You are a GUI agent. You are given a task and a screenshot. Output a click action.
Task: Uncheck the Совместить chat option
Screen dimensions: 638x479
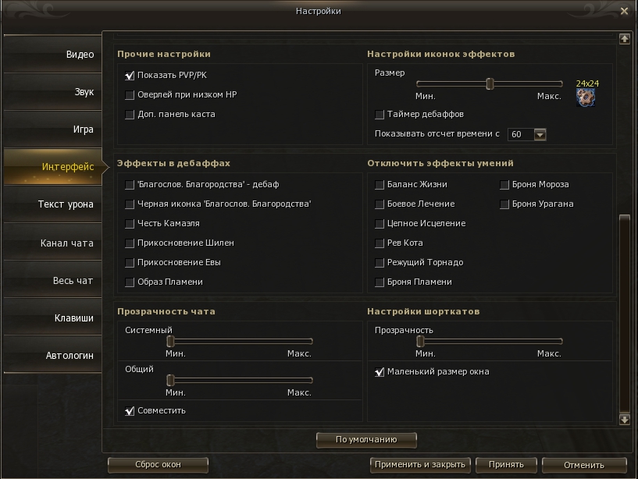(x=130, y=411)
